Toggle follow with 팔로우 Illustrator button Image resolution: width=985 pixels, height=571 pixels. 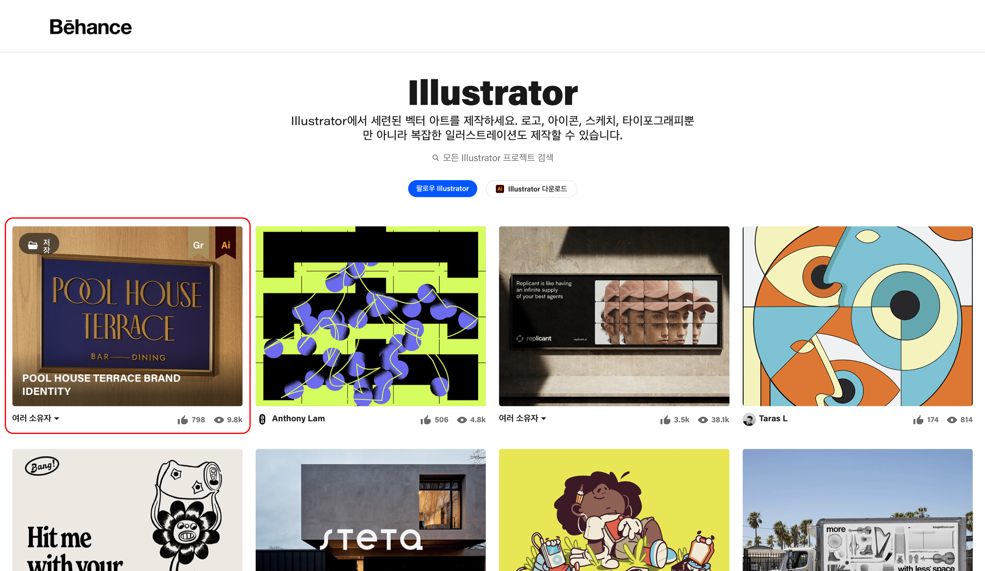click(x=442, y=189)
